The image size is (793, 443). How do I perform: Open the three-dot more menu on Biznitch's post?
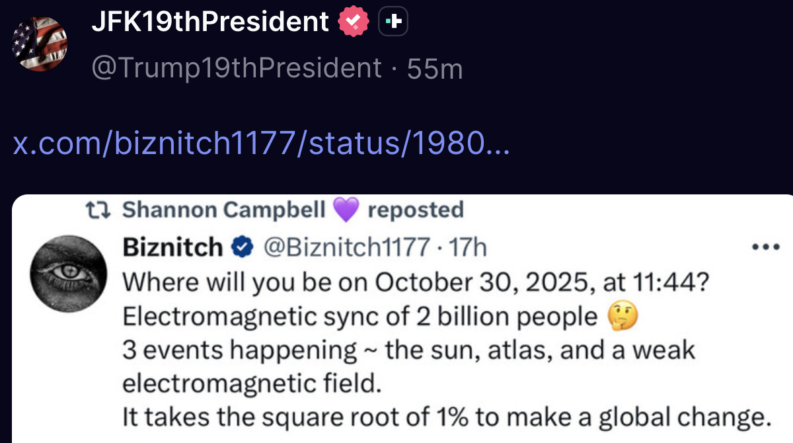(766, 247)
